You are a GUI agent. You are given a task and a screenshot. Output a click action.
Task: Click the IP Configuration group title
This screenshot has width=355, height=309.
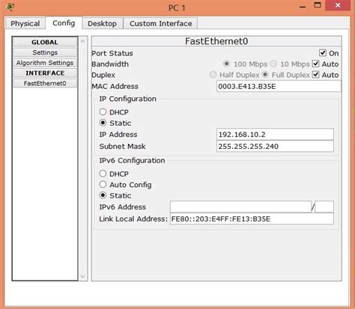point(127,99)
